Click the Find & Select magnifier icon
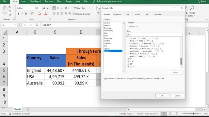This screenshot has height=117, width=209. (192, 8)
